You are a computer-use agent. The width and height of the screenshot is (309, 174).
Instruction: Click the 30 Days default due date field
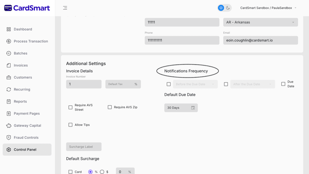[x=181, y=108]
